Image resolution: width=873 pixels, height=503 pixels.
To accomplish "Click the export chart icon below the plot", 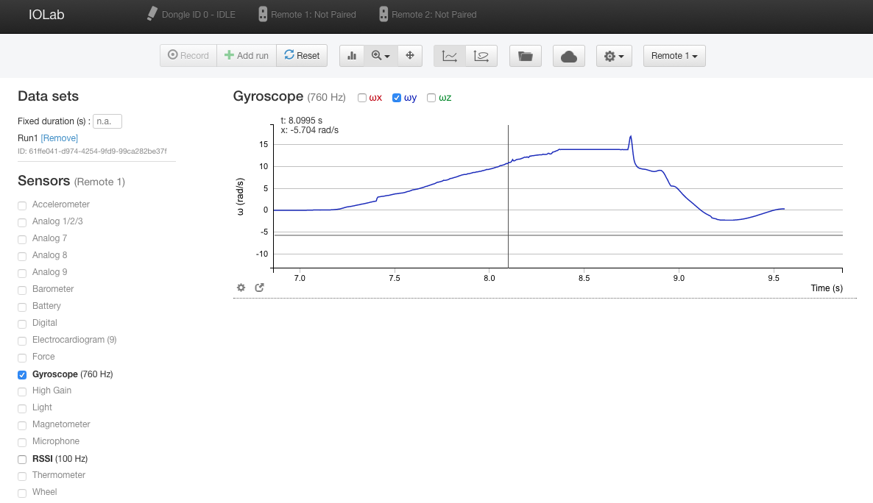I will [259, 288].
